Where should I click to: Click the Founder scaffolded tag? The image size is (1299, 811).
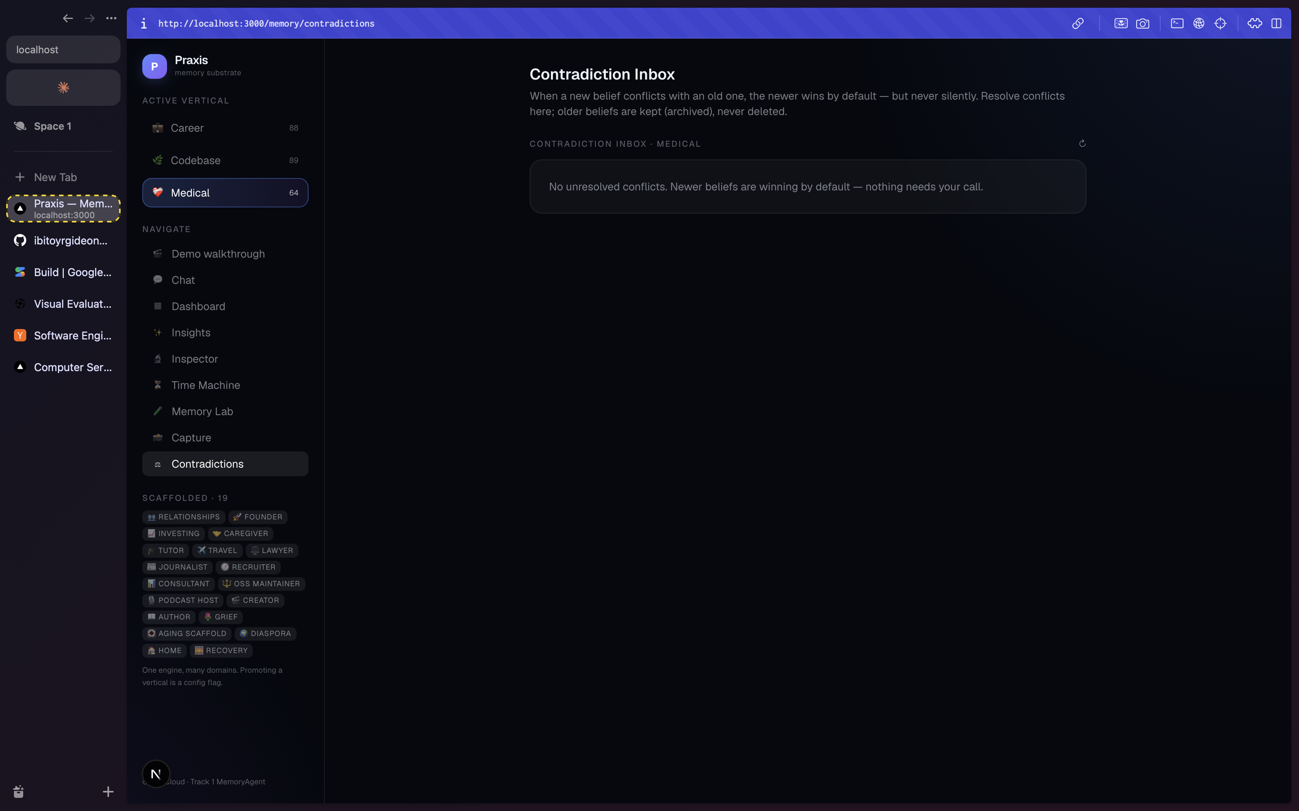(x=258, y=517)
